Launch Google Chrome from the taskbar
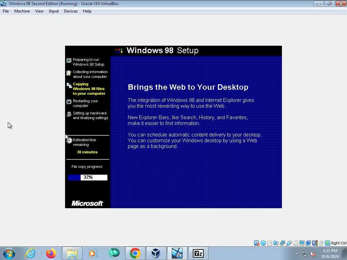Viewport: 347px width, 260px height. [135, 253]
